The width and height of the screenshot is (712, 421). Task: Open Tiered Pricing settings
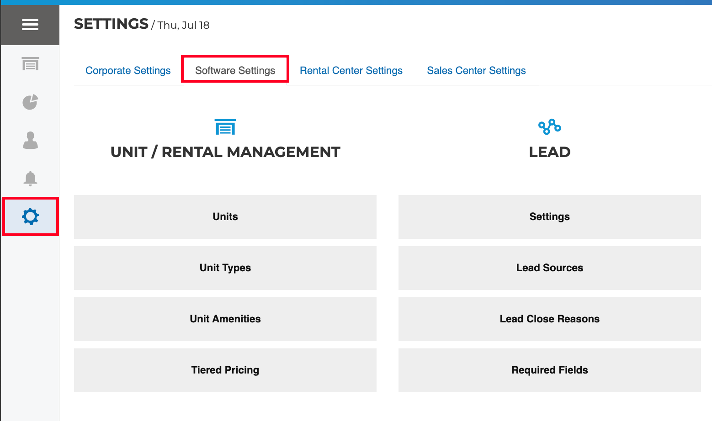[225, 370]
